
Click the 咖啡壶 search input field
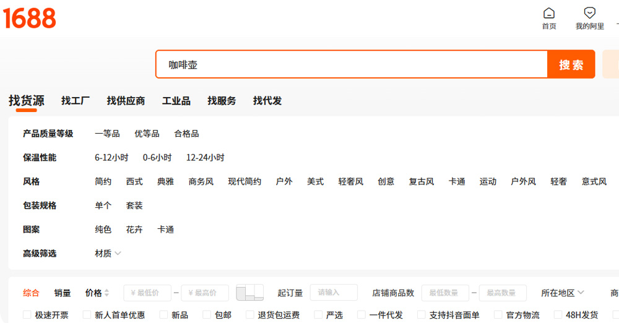[x=352, y=64]
